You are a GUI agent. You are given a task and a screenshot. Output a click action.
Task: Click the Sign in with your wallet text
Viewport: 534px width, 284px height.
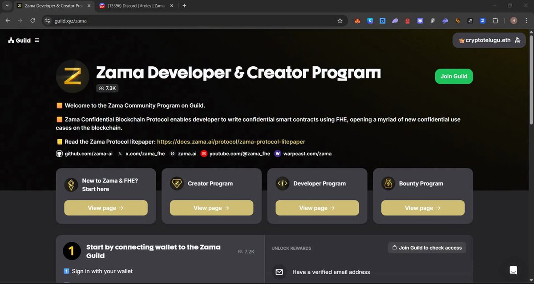click(102, 271)
